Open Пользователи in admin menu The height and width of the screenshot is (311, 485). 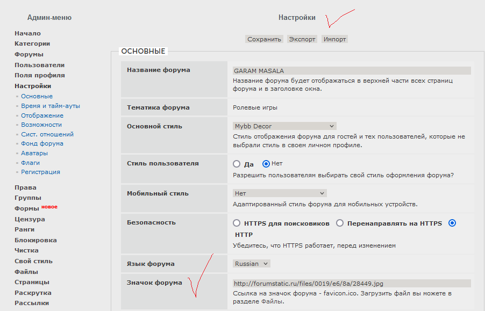(39, 65)
